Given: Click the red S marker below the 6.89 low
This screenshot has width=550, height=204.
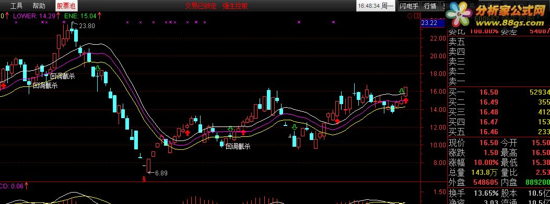Looking at the screenshot, I should click(144, 179).
